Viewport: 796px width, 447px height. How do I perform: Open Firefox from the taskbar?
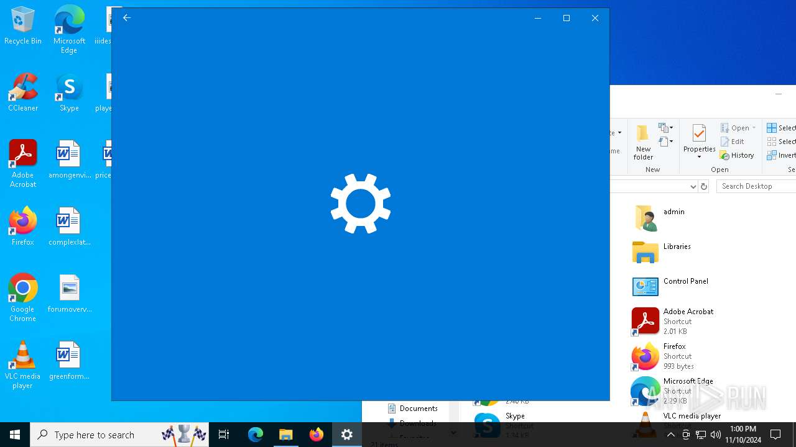(x=317, y=435)
